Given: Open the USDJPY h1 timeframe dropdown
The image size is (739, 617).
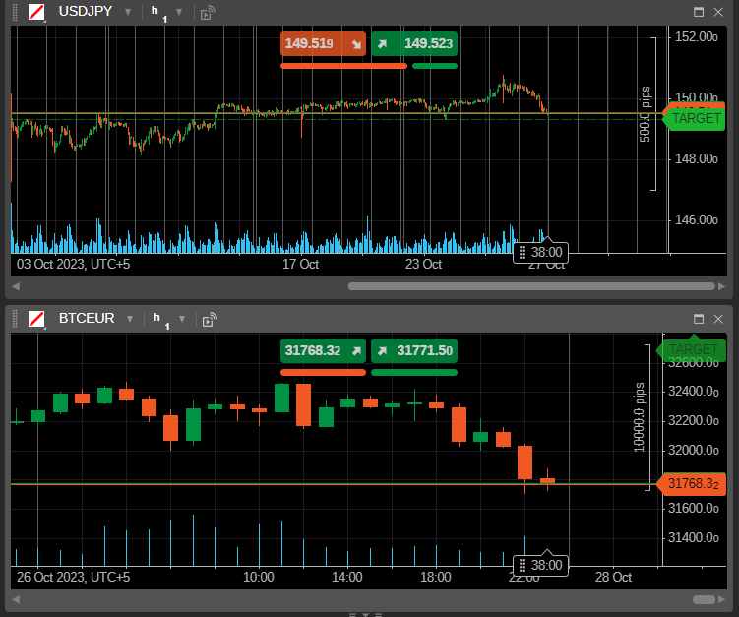Looking at the screenshot, I should pyautogui.click(x=179, y=12).
